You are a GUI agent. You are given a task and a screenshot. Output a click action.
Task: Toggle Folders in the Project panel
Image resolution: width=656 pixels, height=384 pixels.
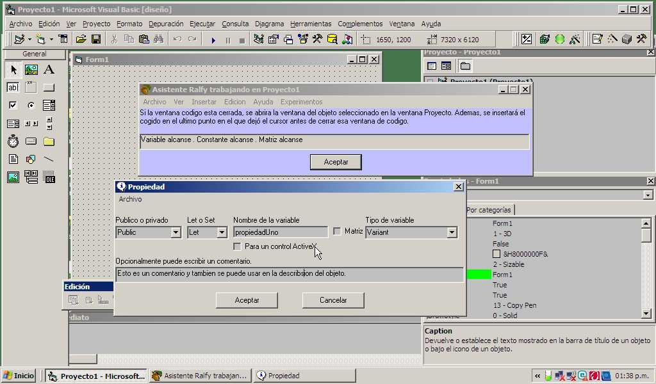465,66
